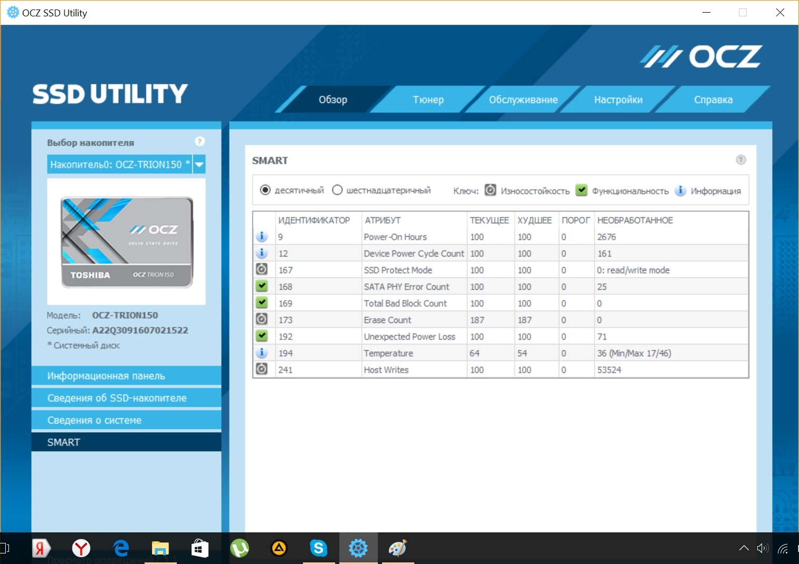The height and width of the screenshot is (564, 799).
Task: Open Информационная панель section
Action: (x=126, y=376)
